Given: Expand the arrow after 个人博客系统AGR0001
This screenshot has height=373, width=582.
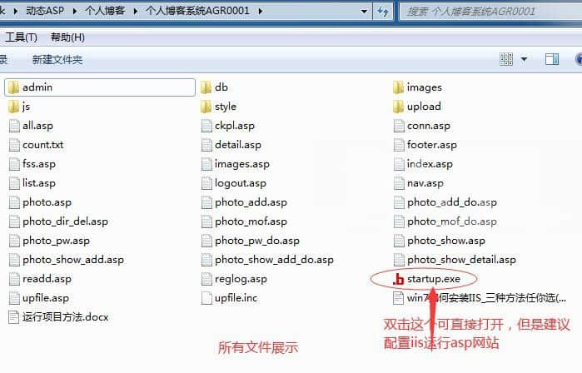Looking at the screenshot, I should point(260,11).
